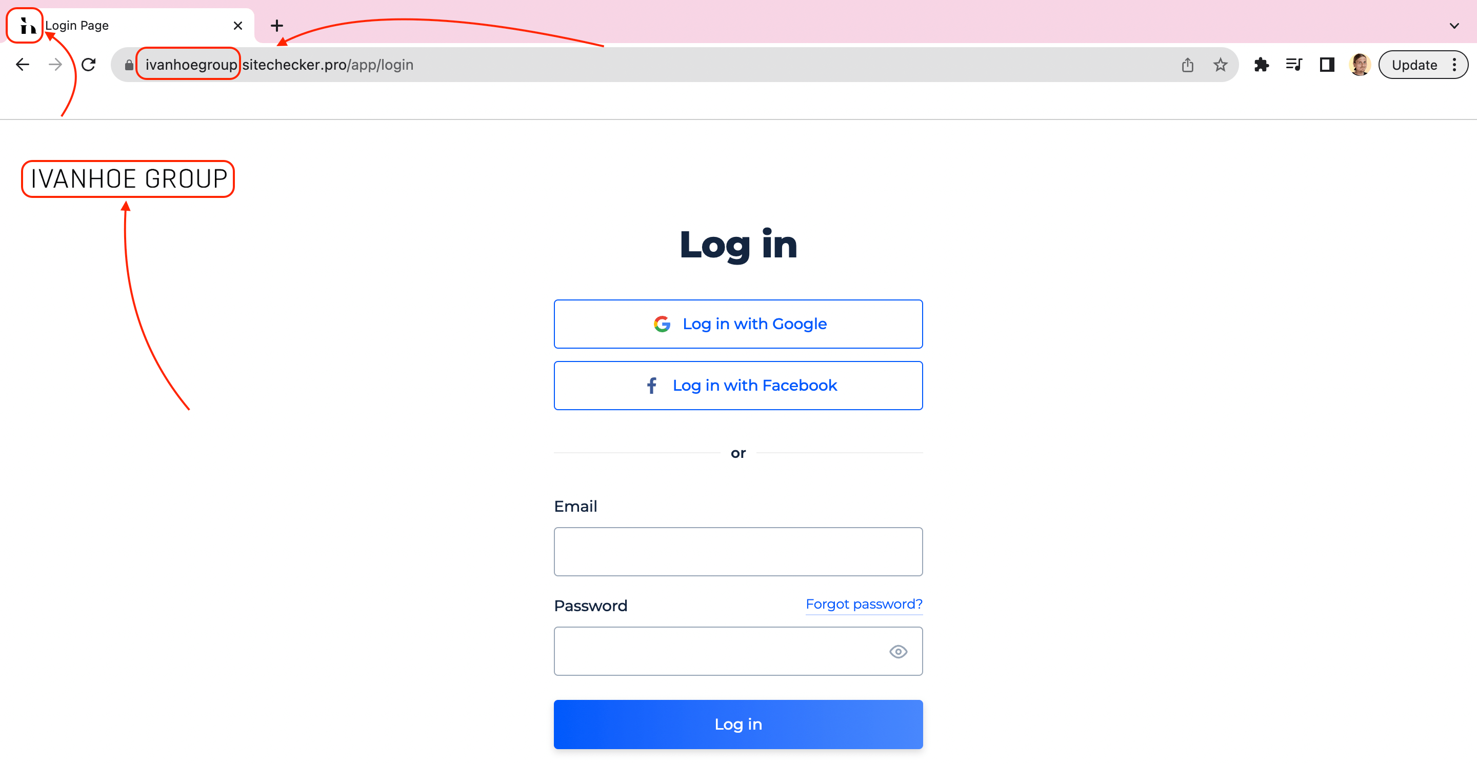Screen dimensions: 1477x764
Task: Click Log in with Facebook button
Action: pyautogui.click(x=738, y=385)
